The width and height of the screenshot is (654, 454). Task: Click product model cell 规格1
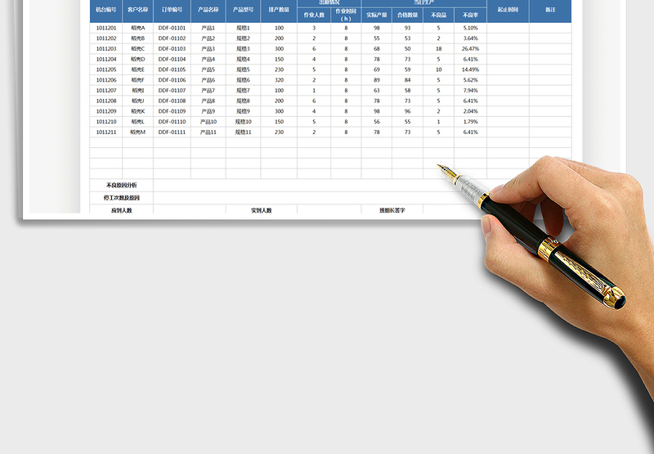point(243,28)
